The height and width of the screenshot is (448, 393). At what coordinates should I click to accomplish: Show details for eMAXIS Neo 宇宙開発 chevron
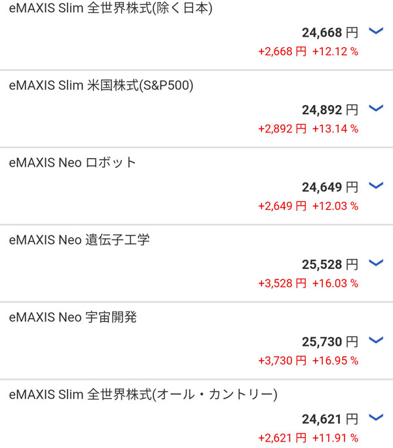375,340
